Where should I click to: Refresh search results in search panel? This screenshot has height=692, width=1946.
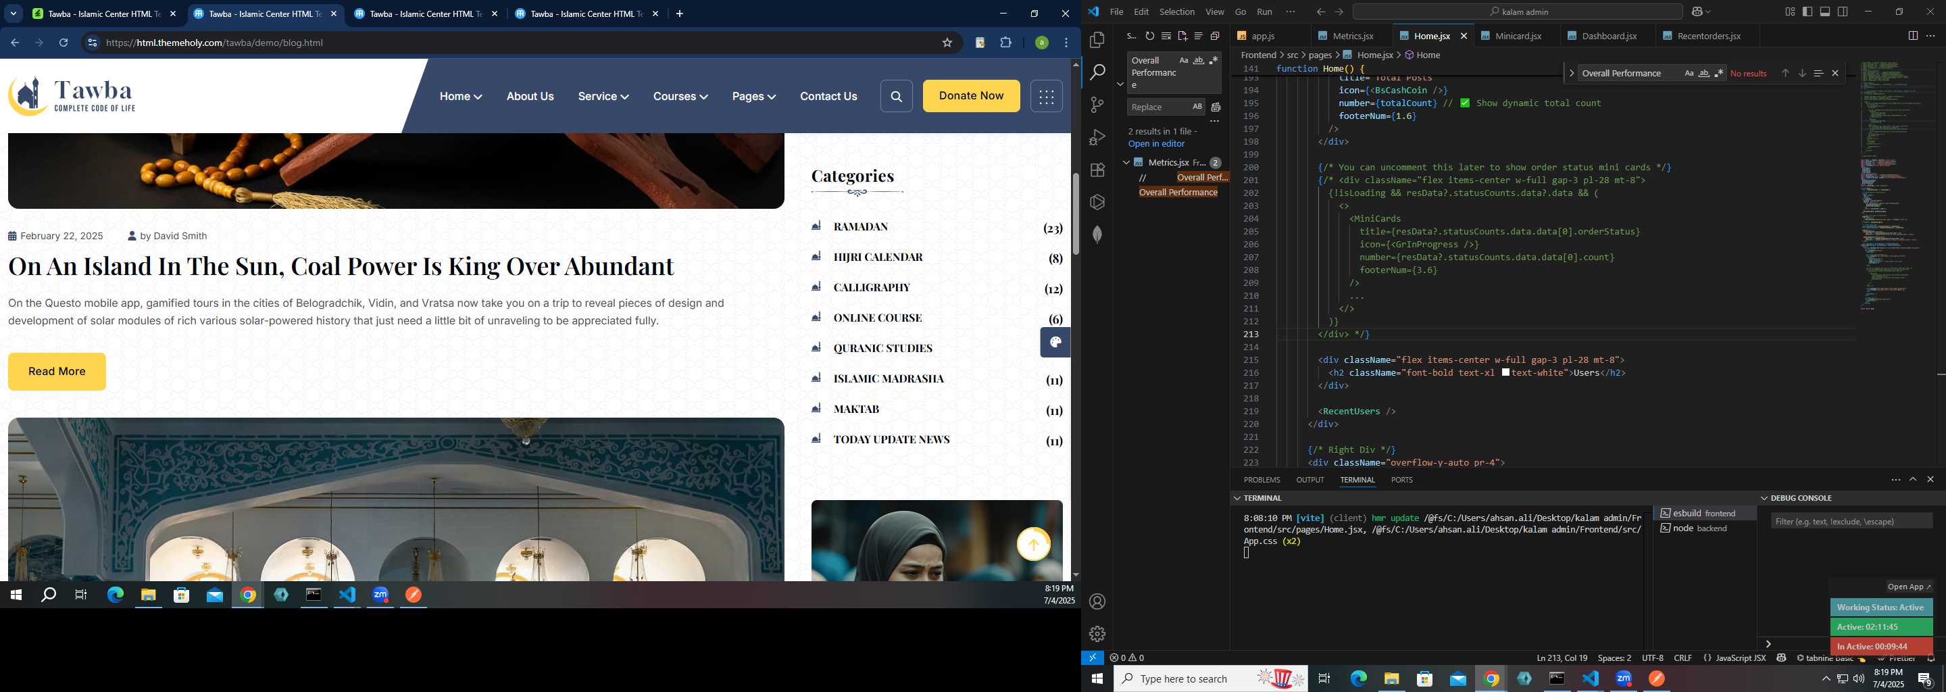point(1150,36)
